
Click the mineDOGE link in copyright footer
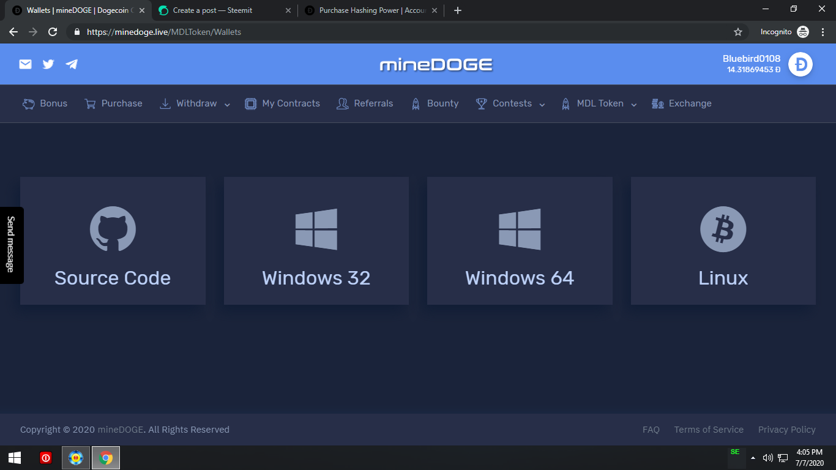[x=121, y=430]
